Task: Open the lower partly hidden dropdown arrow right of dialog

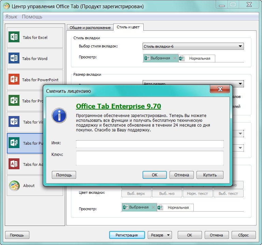Action: tap(240, 148)
